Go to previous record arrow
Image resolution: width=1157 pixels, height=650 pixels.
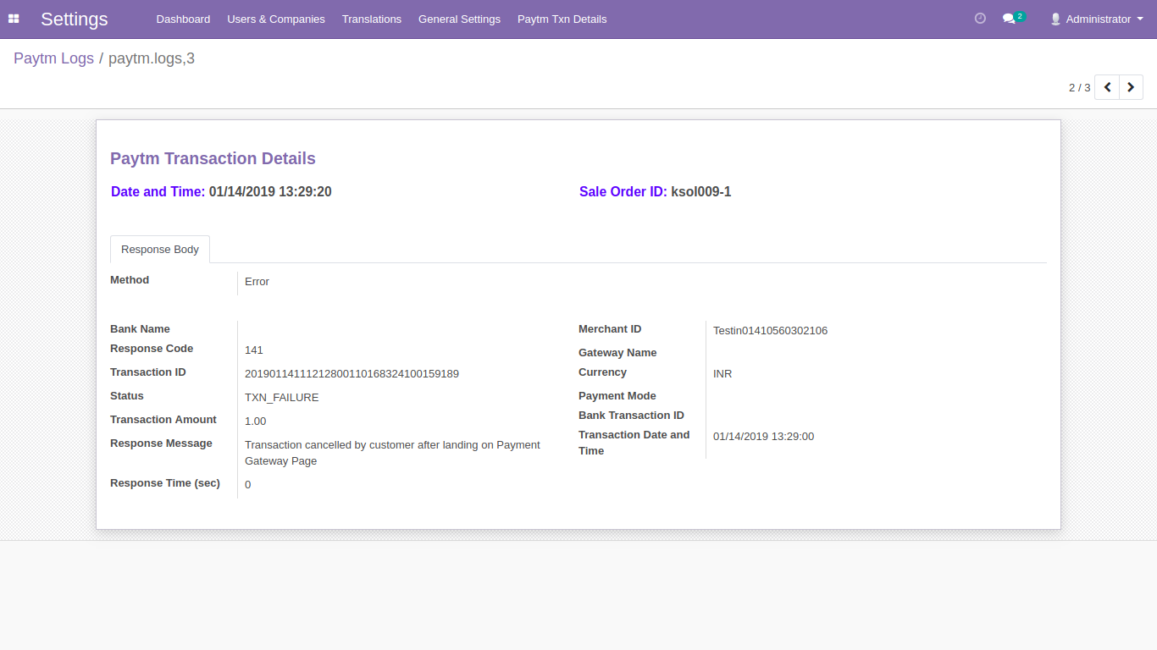click(1107, 87)
